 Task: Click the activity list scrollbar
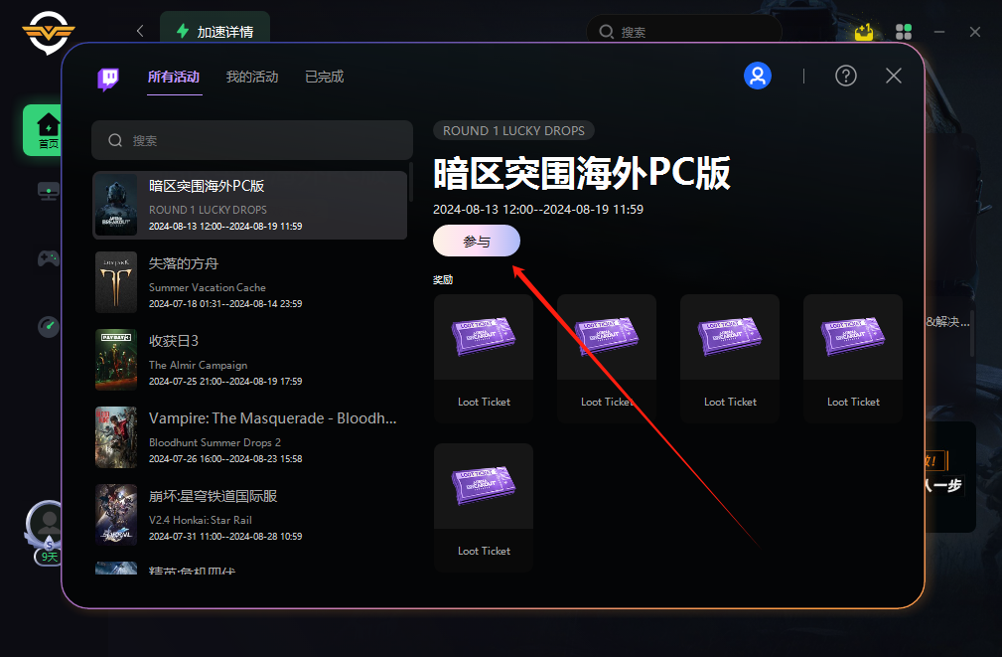(x=410, y=182)
